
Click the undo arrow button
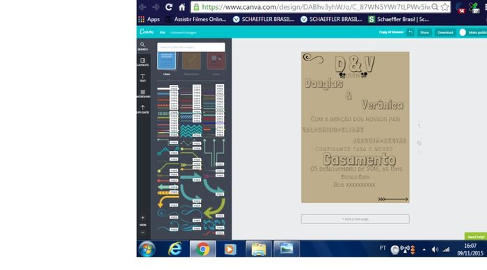[410, 32]
